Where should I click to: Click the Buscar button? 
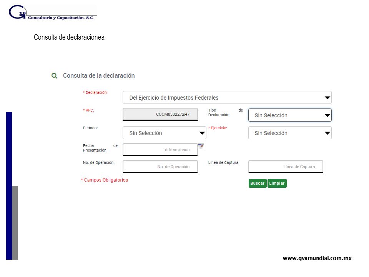click(258, 183)
